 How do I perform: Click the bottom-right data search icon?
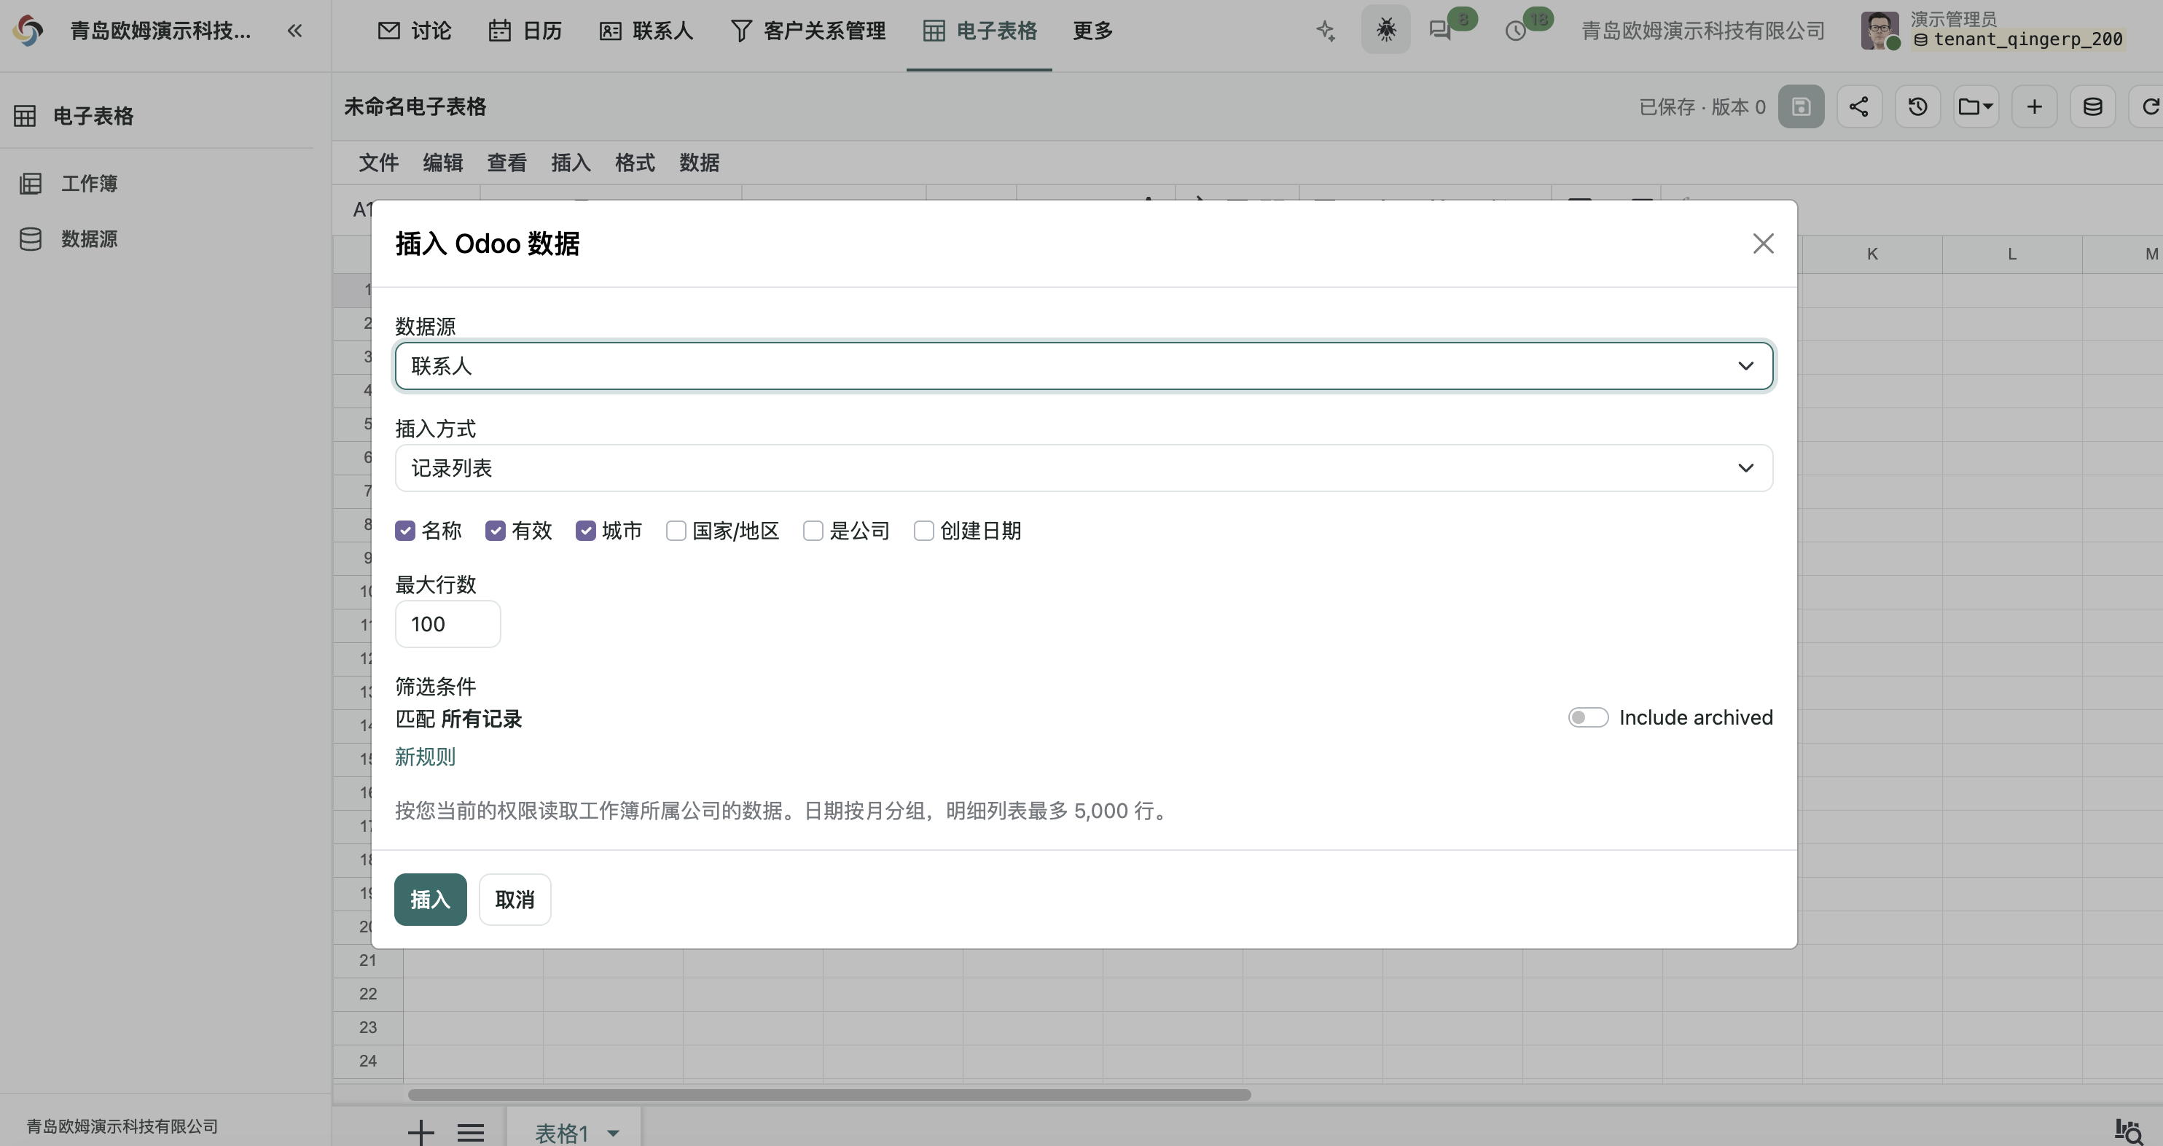click(x=2129, y=1131)
